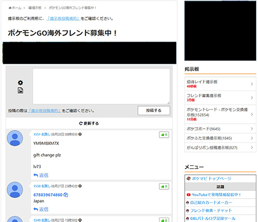This screenshot has height=222, width=258.
Task: Click Poké Ball icon beside フレンド検索・チャット
Action: [187, 211]
